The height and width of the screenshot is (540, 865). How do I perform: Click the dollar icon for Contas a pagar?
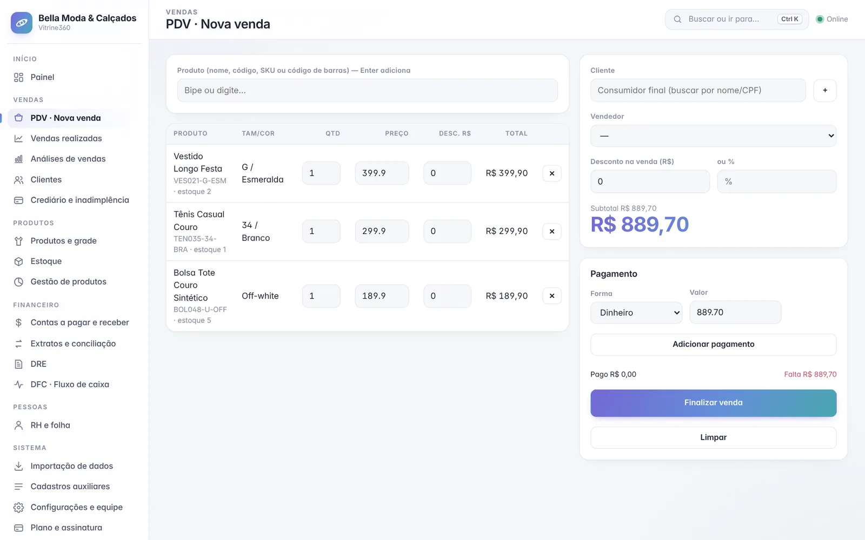(18, 322)
